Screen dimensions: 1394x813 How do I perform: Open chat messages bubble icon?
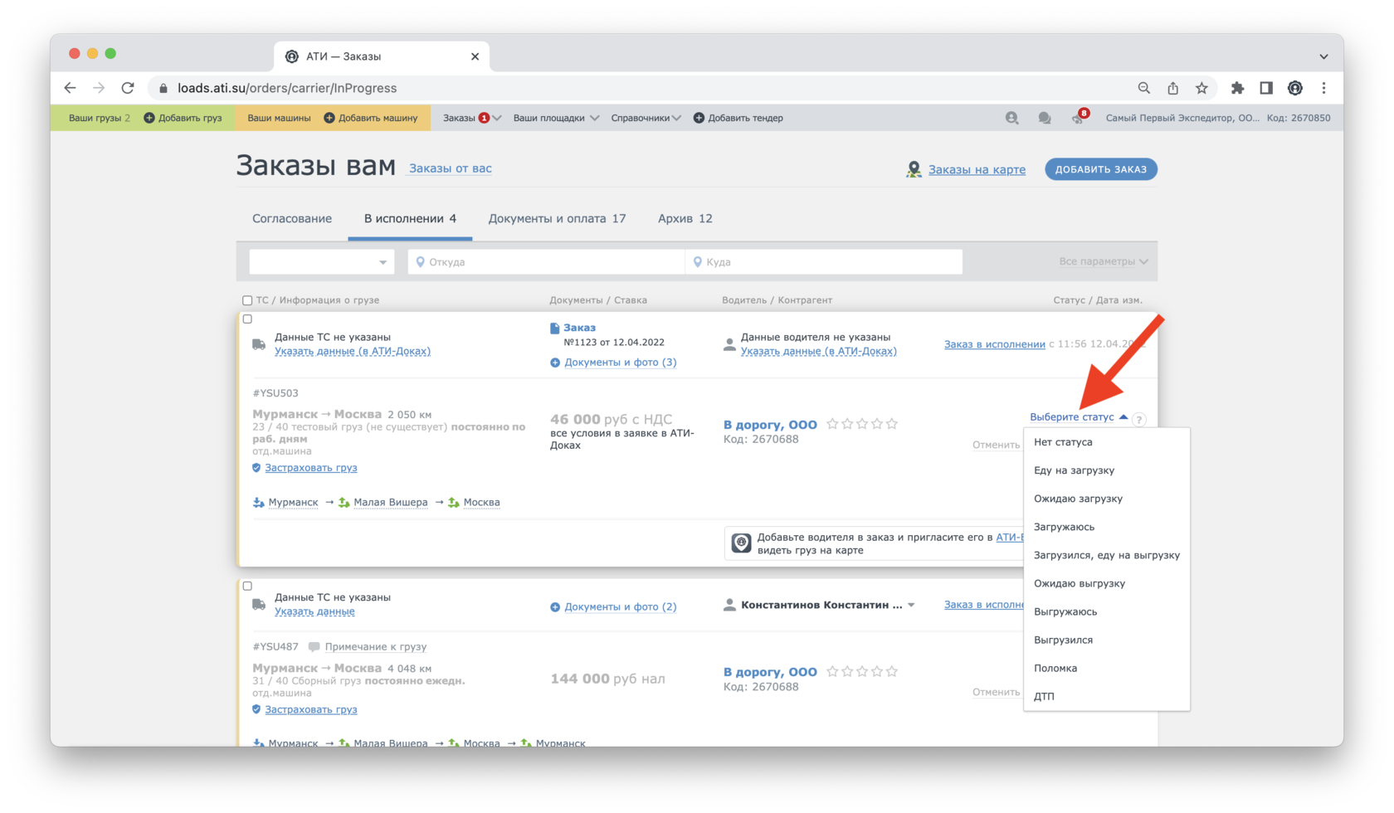pyautogui.click(x=1045, y=118)
